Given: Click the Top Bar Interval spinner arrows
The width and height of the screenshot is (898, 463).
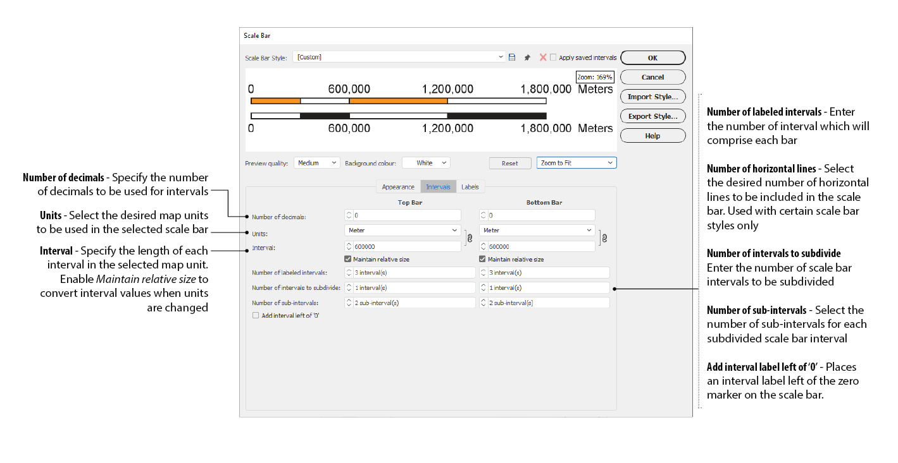Looking at the screenshot, I should pos(349,246).
